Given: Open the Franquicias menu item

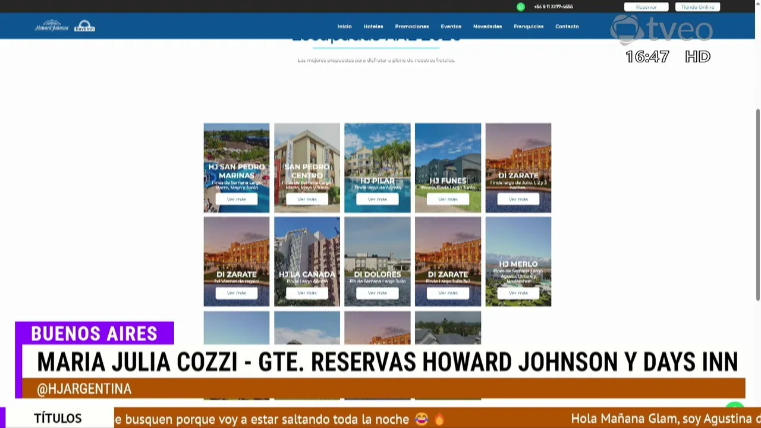Looking at the screenshot, I should click(529, 26).
